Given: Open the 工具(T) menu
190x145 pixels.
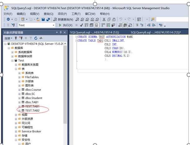Looking at the screenshot, I should click(x=76, y=14).
